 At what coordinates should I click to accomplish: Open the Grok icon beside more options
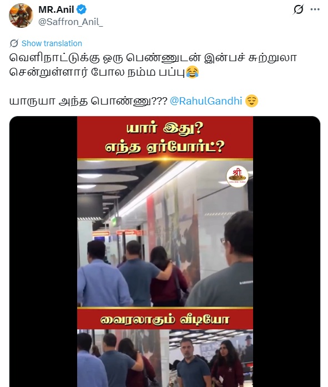click(298, 9)
